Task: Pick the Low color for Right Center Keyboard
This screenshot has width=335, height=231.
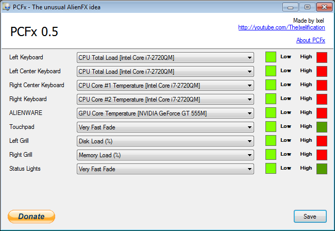Action: tap(271, 85)
